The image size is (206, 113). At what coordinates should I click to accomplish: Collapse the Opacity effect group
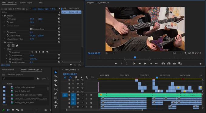[2, 42]
